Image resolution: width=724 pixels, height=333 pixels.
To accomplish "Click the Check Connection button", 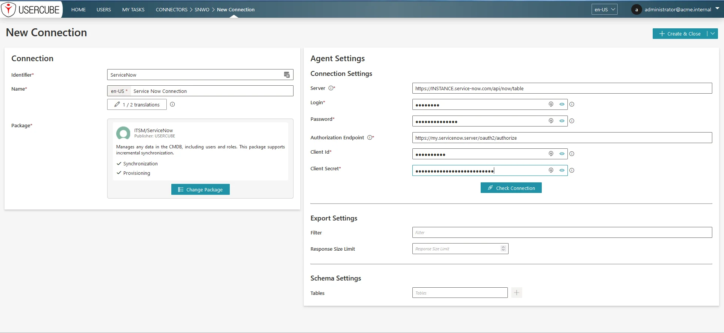I will [511, 188].
